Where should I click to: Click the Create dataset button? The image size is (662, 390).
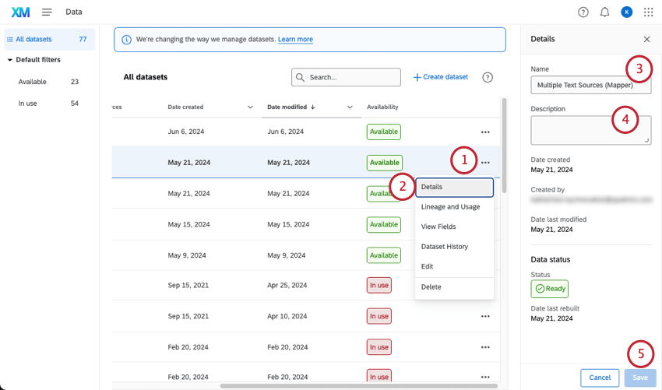(x=441, y=77)
